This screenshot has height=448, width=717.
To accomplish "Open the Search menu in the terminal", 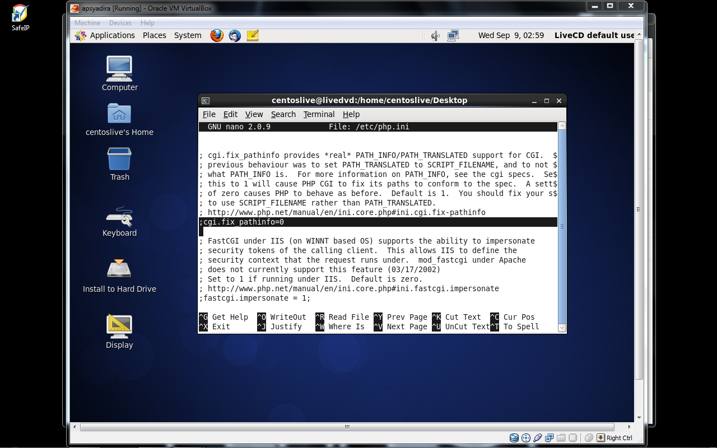I will 283,114.
